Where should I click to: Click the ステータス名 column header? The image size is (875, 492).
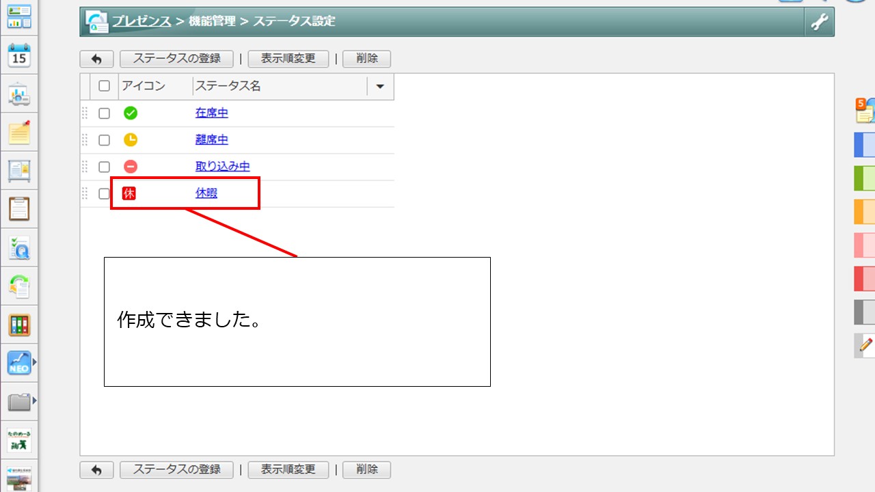click(228, 86)
